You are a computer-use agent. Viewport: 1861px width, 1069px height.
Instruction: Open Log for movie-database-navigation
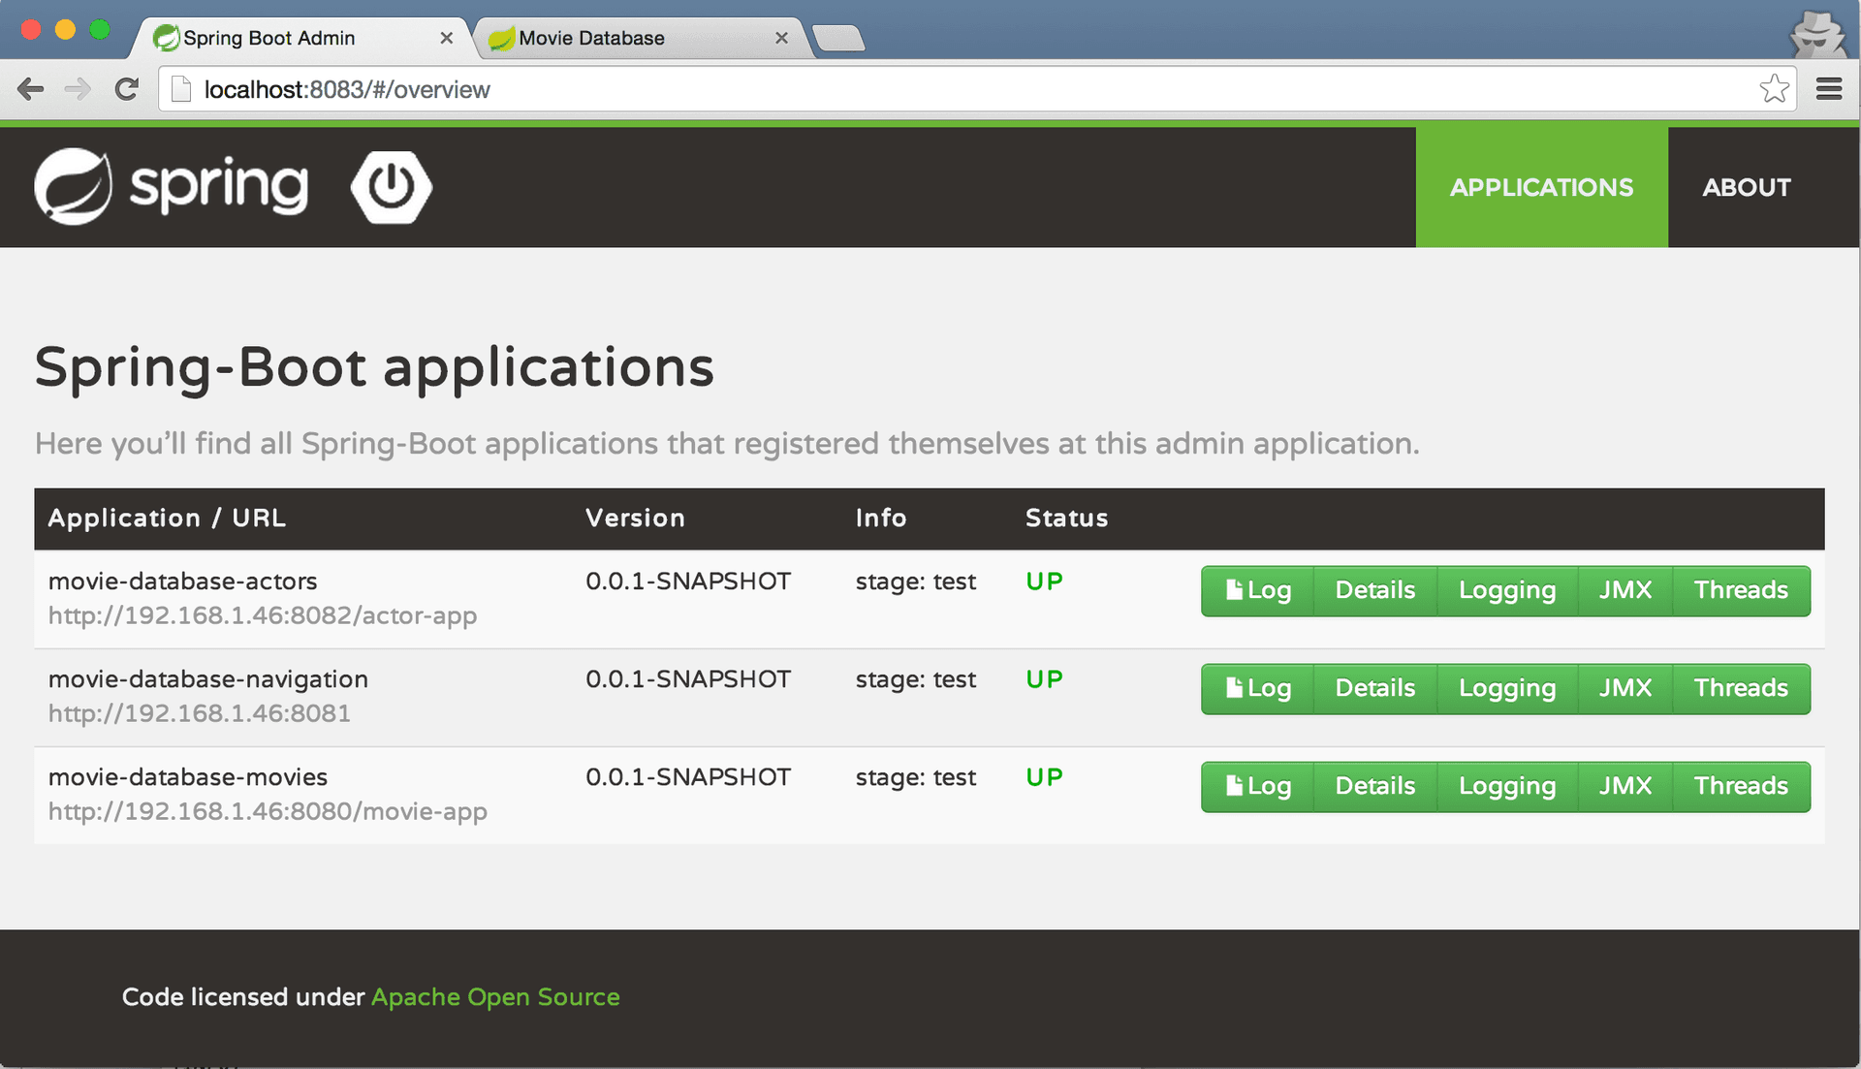[1257, 688]
